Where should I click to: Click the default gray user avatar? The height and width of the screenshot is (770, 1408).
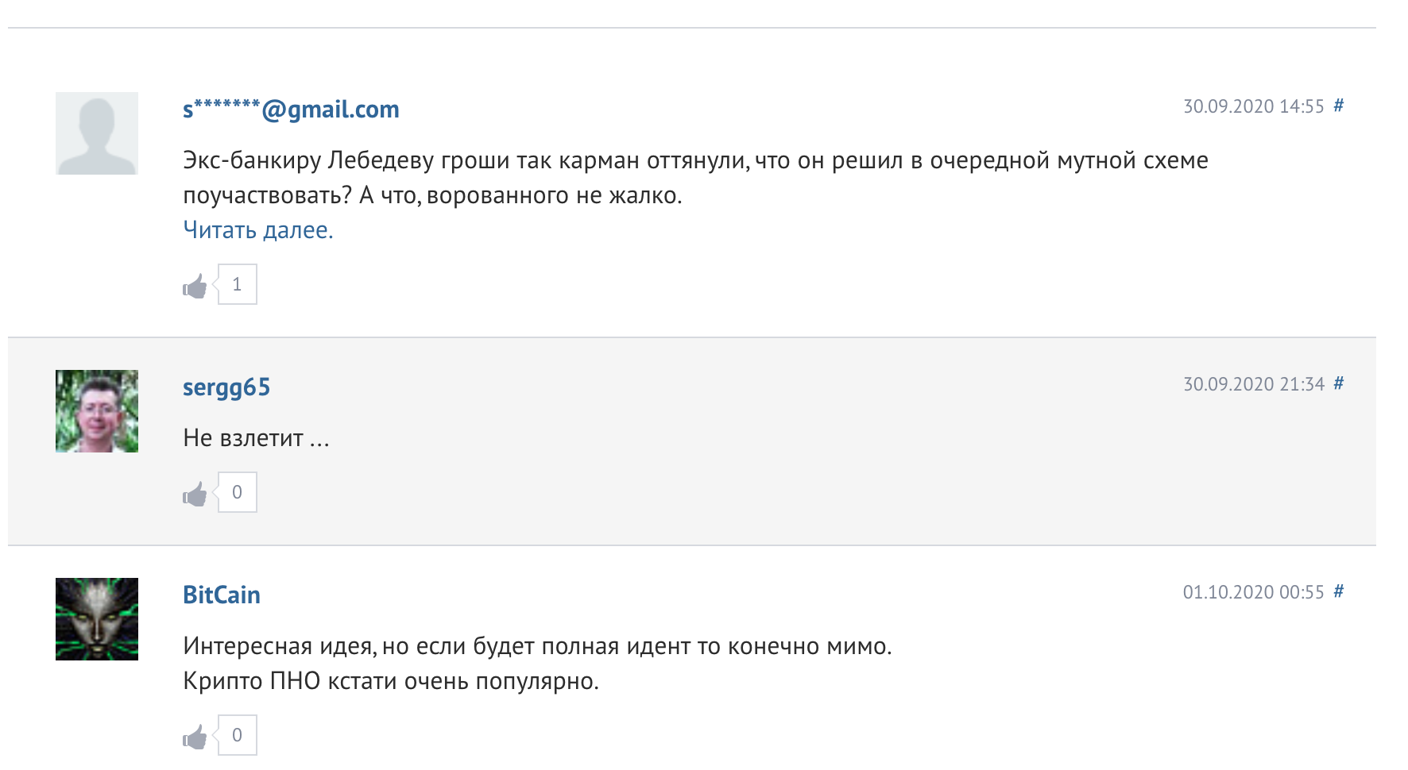tap(97, 133)
